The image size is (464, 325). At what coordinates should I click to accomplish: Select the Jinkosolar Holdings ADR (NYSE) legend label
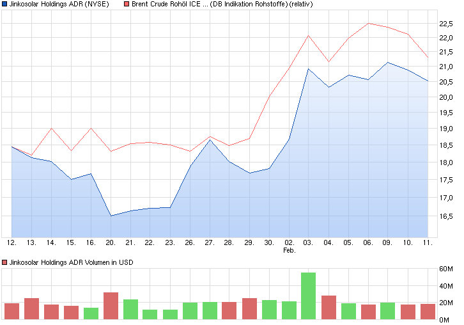click(59, 4)
